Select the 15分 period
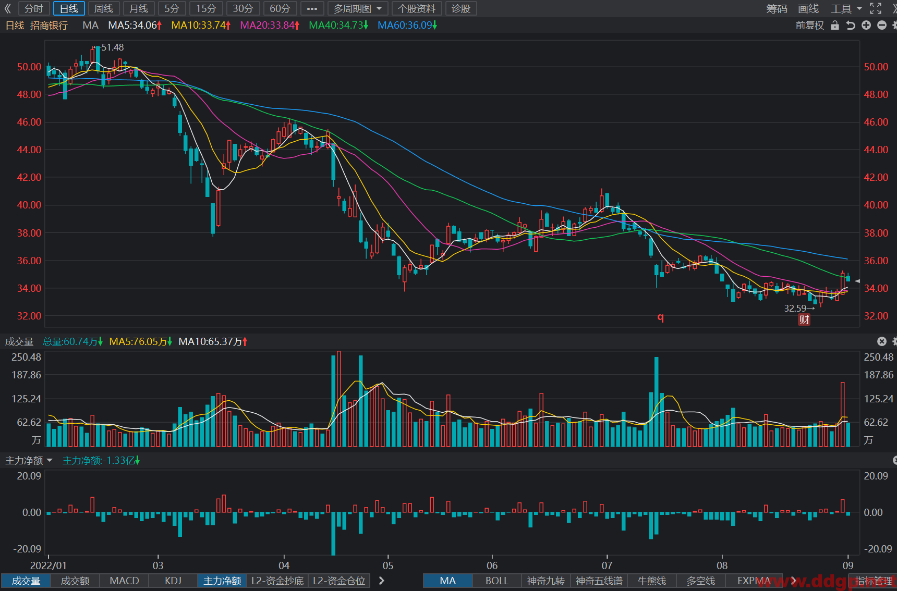 pyautogui.click(x=206, y=9)
